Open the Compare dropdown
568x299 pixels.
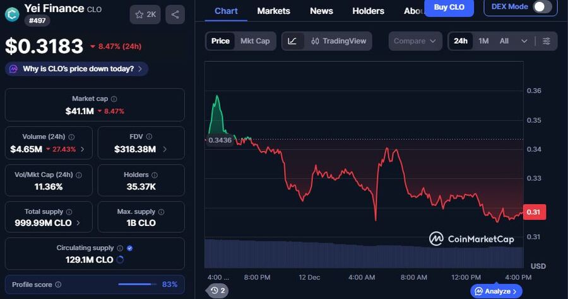(x=414, y=41)
